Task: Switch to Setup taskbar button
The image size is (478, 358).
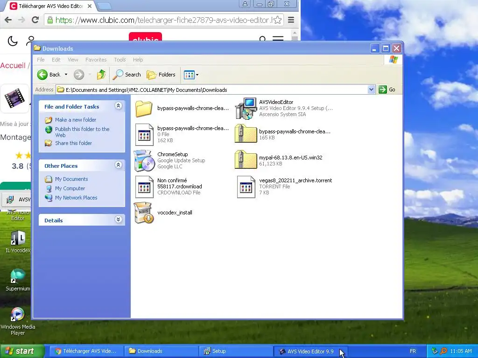Action: point(236,351)
